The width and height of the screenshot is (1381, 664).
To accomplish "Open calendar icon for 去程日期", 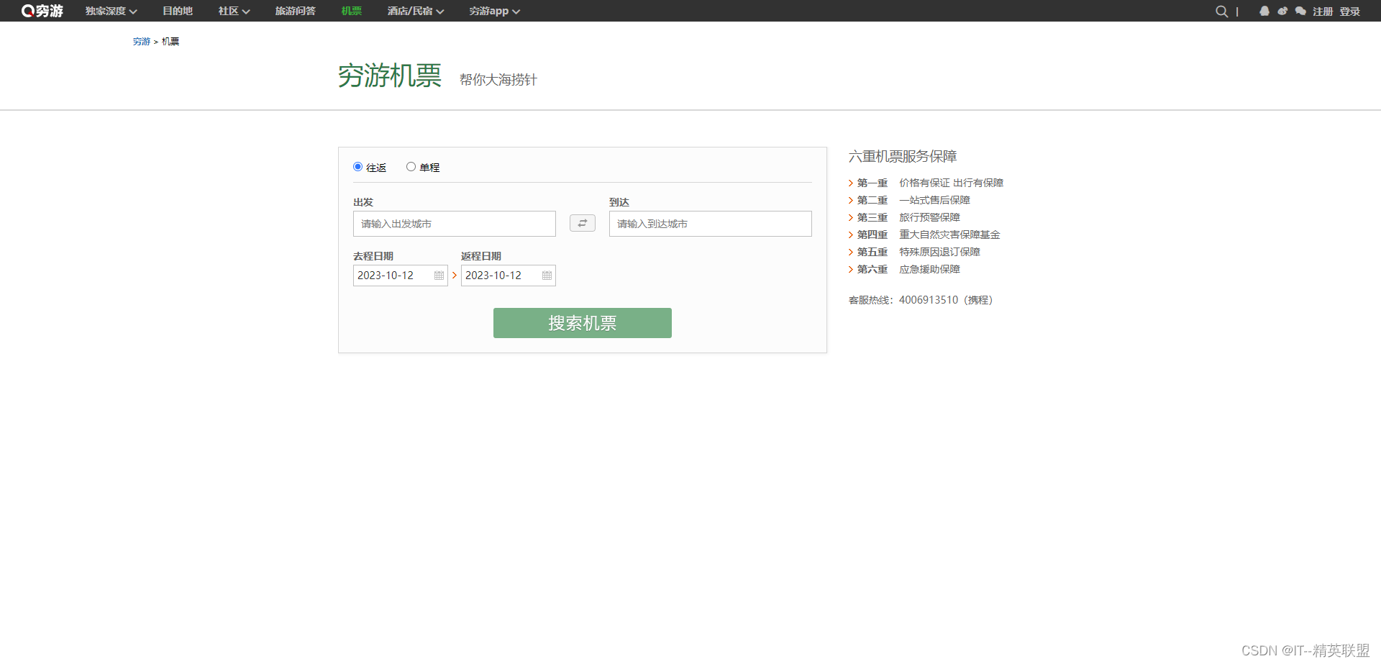I will click(439, 276).
